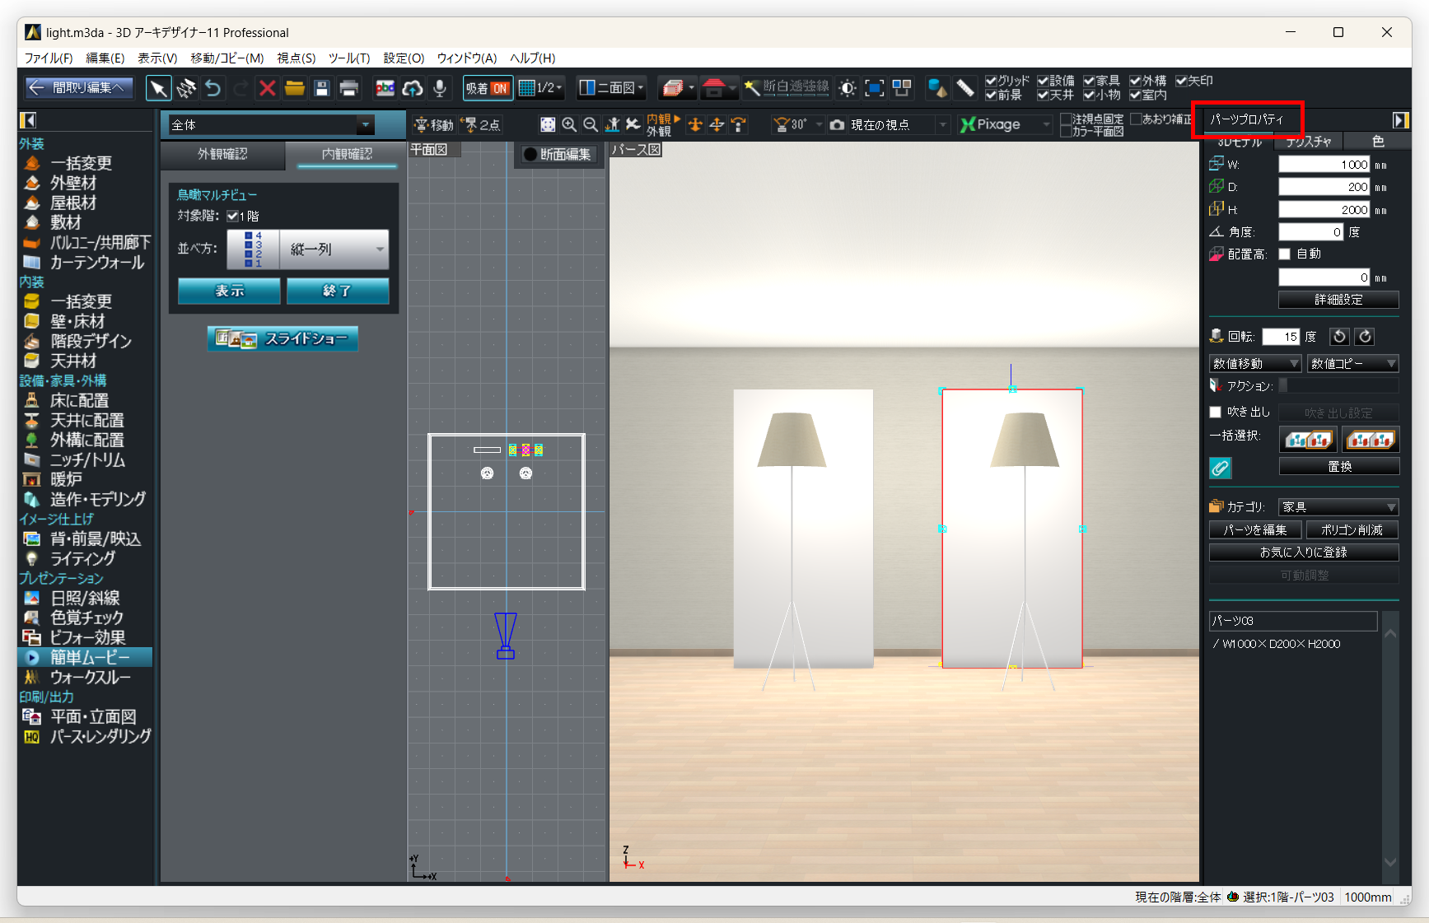Click the zoom in magnifier icon
The width and height of the screenshot is (1429, 923).
(x=569, y=124)
